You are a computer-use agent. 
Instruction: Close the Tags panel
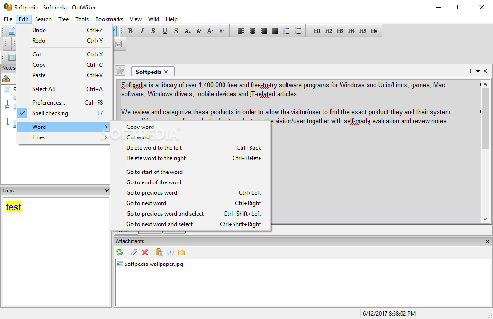pyautogui.click(x=107, y=191)
